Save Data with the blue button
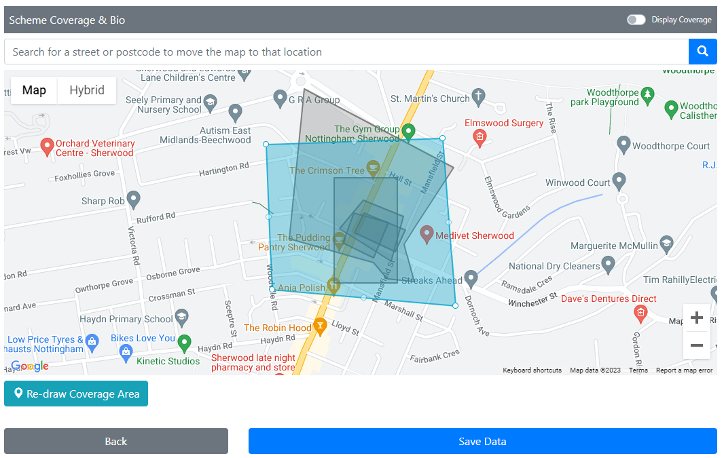724x458 pixels. [x=482, y=441]
